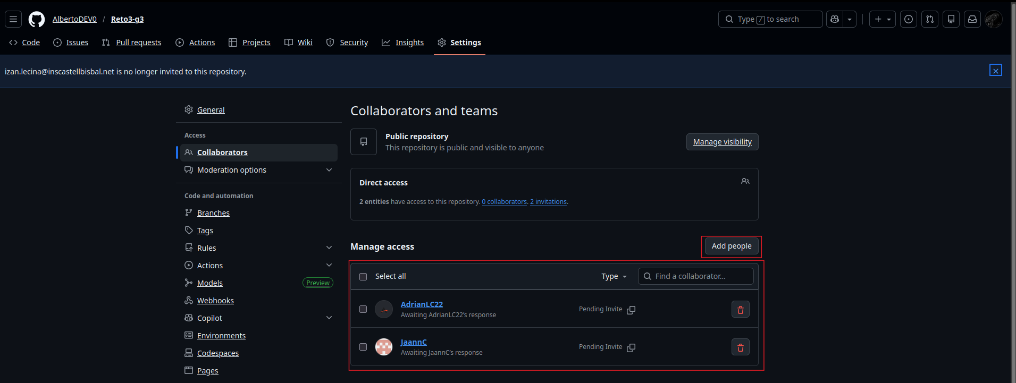The height and width of the screenshot is (383, 1016).
Task: Remove JaannC's invitation using trash icon
Action: [740, 347]
